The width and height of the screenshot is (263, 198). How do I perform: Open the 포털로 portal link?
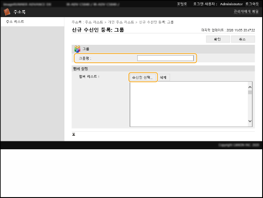(x=182, y=4)
